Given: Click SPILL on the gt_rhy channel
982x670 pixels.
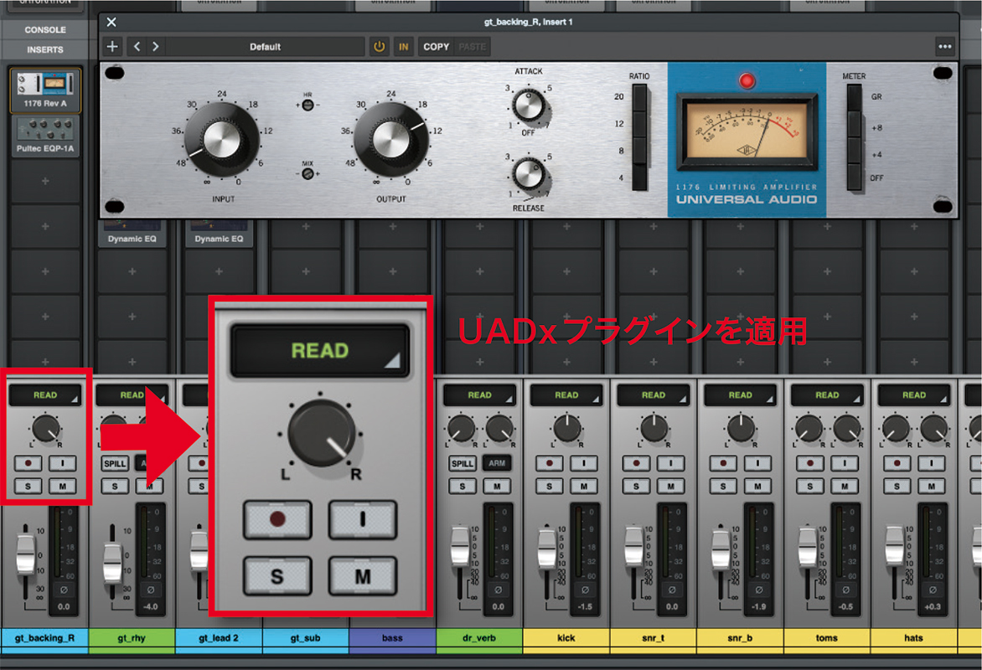Looking at the screenshot, I should (115, 463).
